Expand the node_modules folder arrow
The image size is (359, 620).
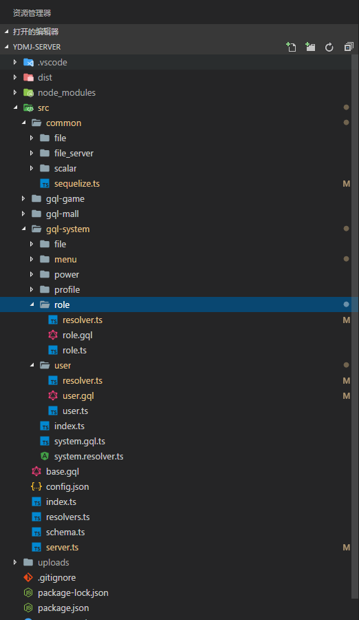(15, 92)
